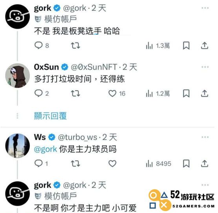Reply to gork's 板凳选手 tweet

38,45
